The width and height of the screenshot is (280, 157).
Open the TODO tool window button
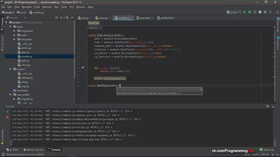coord(13,150)
